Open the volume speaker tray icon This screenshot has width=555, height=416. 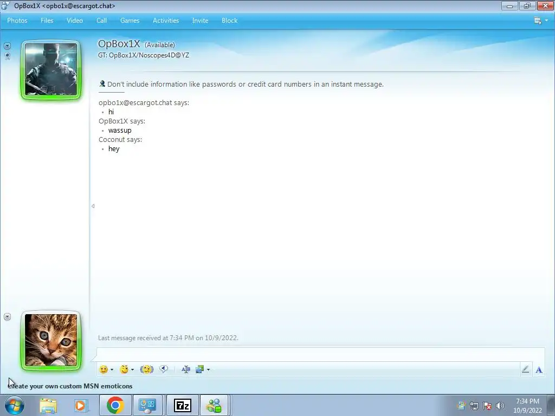500,406
